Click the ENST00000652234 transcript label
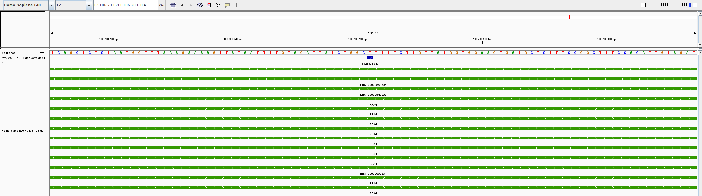The width and height of the screenshot is (702, 196). coord(373,174)
